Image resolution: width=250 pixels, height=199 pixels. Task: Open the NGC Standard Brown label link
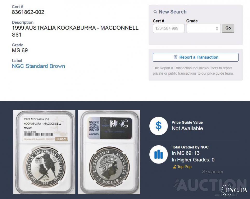38,66
